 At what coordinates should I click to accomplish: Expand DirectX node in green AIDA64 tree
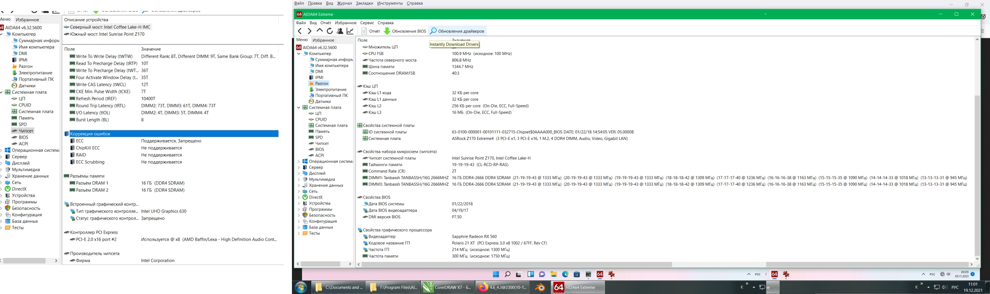(299, 198)
